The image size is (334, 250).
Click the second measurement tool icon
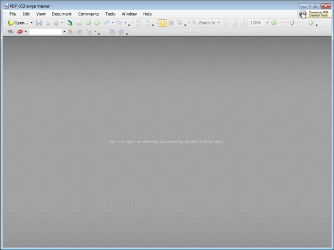121,32
